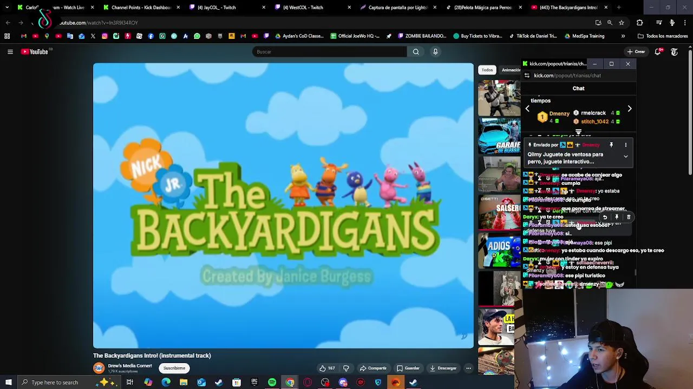The width and height of the screenshot is (693, 389).
Task: Click the Kick chat vertical scrollbar
Action: [636, 272]
